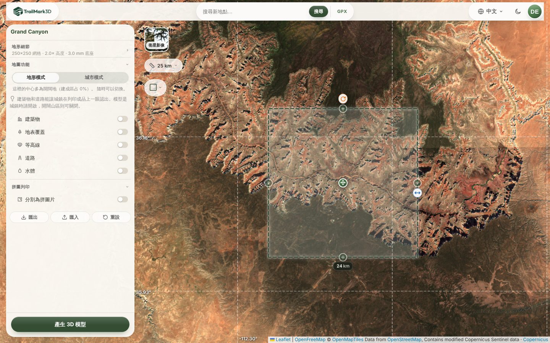Image resolution: width=550 pixels, height=343 pixels.
Task: Click the 建築物 buildings icon
Action: [20, 119]
